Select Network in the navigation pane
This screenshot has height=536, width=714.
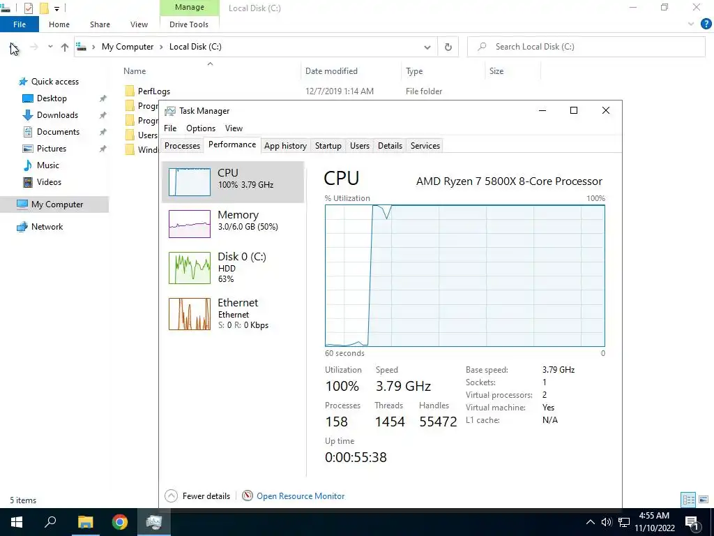point(47,227)
